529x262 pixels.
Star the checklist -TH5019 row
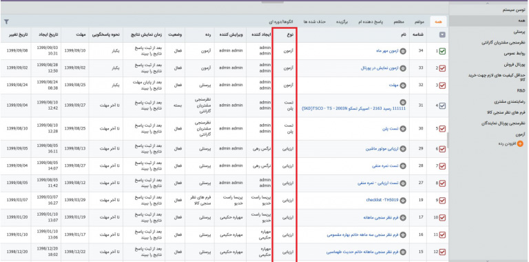tap(403, 200)
